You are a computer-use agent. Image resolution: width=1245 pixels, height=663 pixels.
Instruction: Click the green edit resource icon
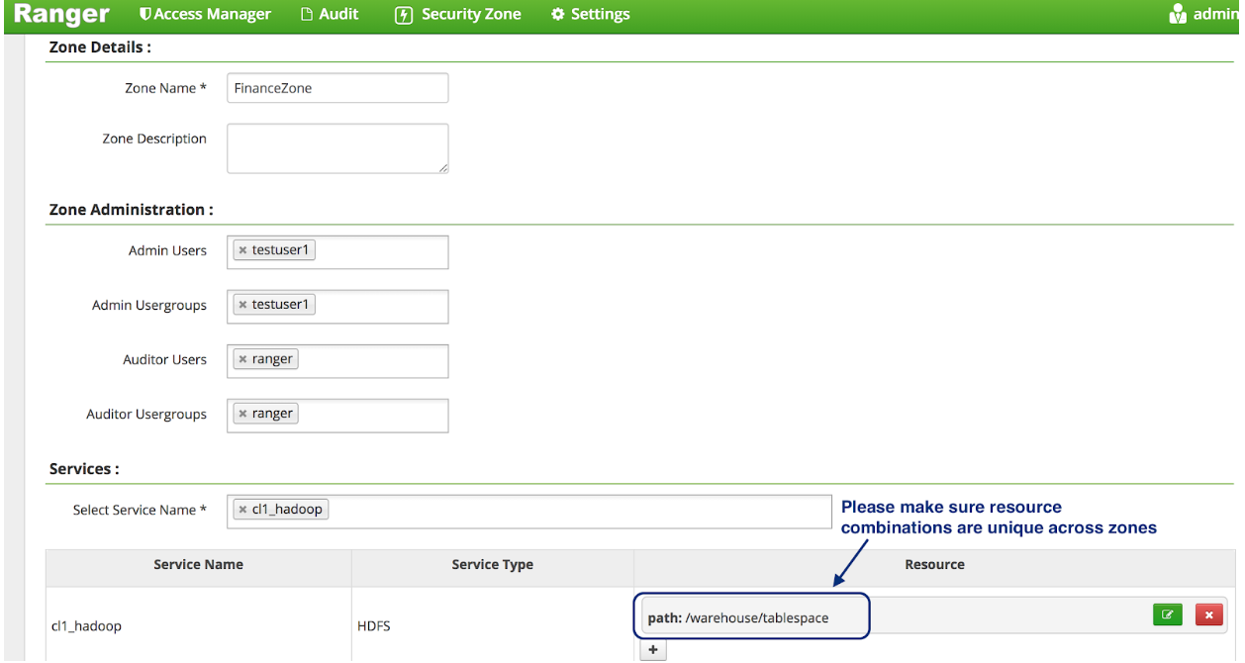point(1168,615)
